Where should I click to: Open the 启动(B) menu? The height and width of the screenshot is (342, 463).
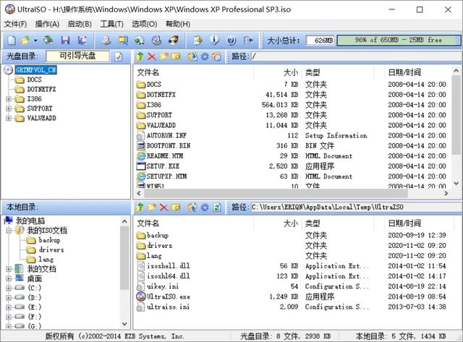coord(80,24)
